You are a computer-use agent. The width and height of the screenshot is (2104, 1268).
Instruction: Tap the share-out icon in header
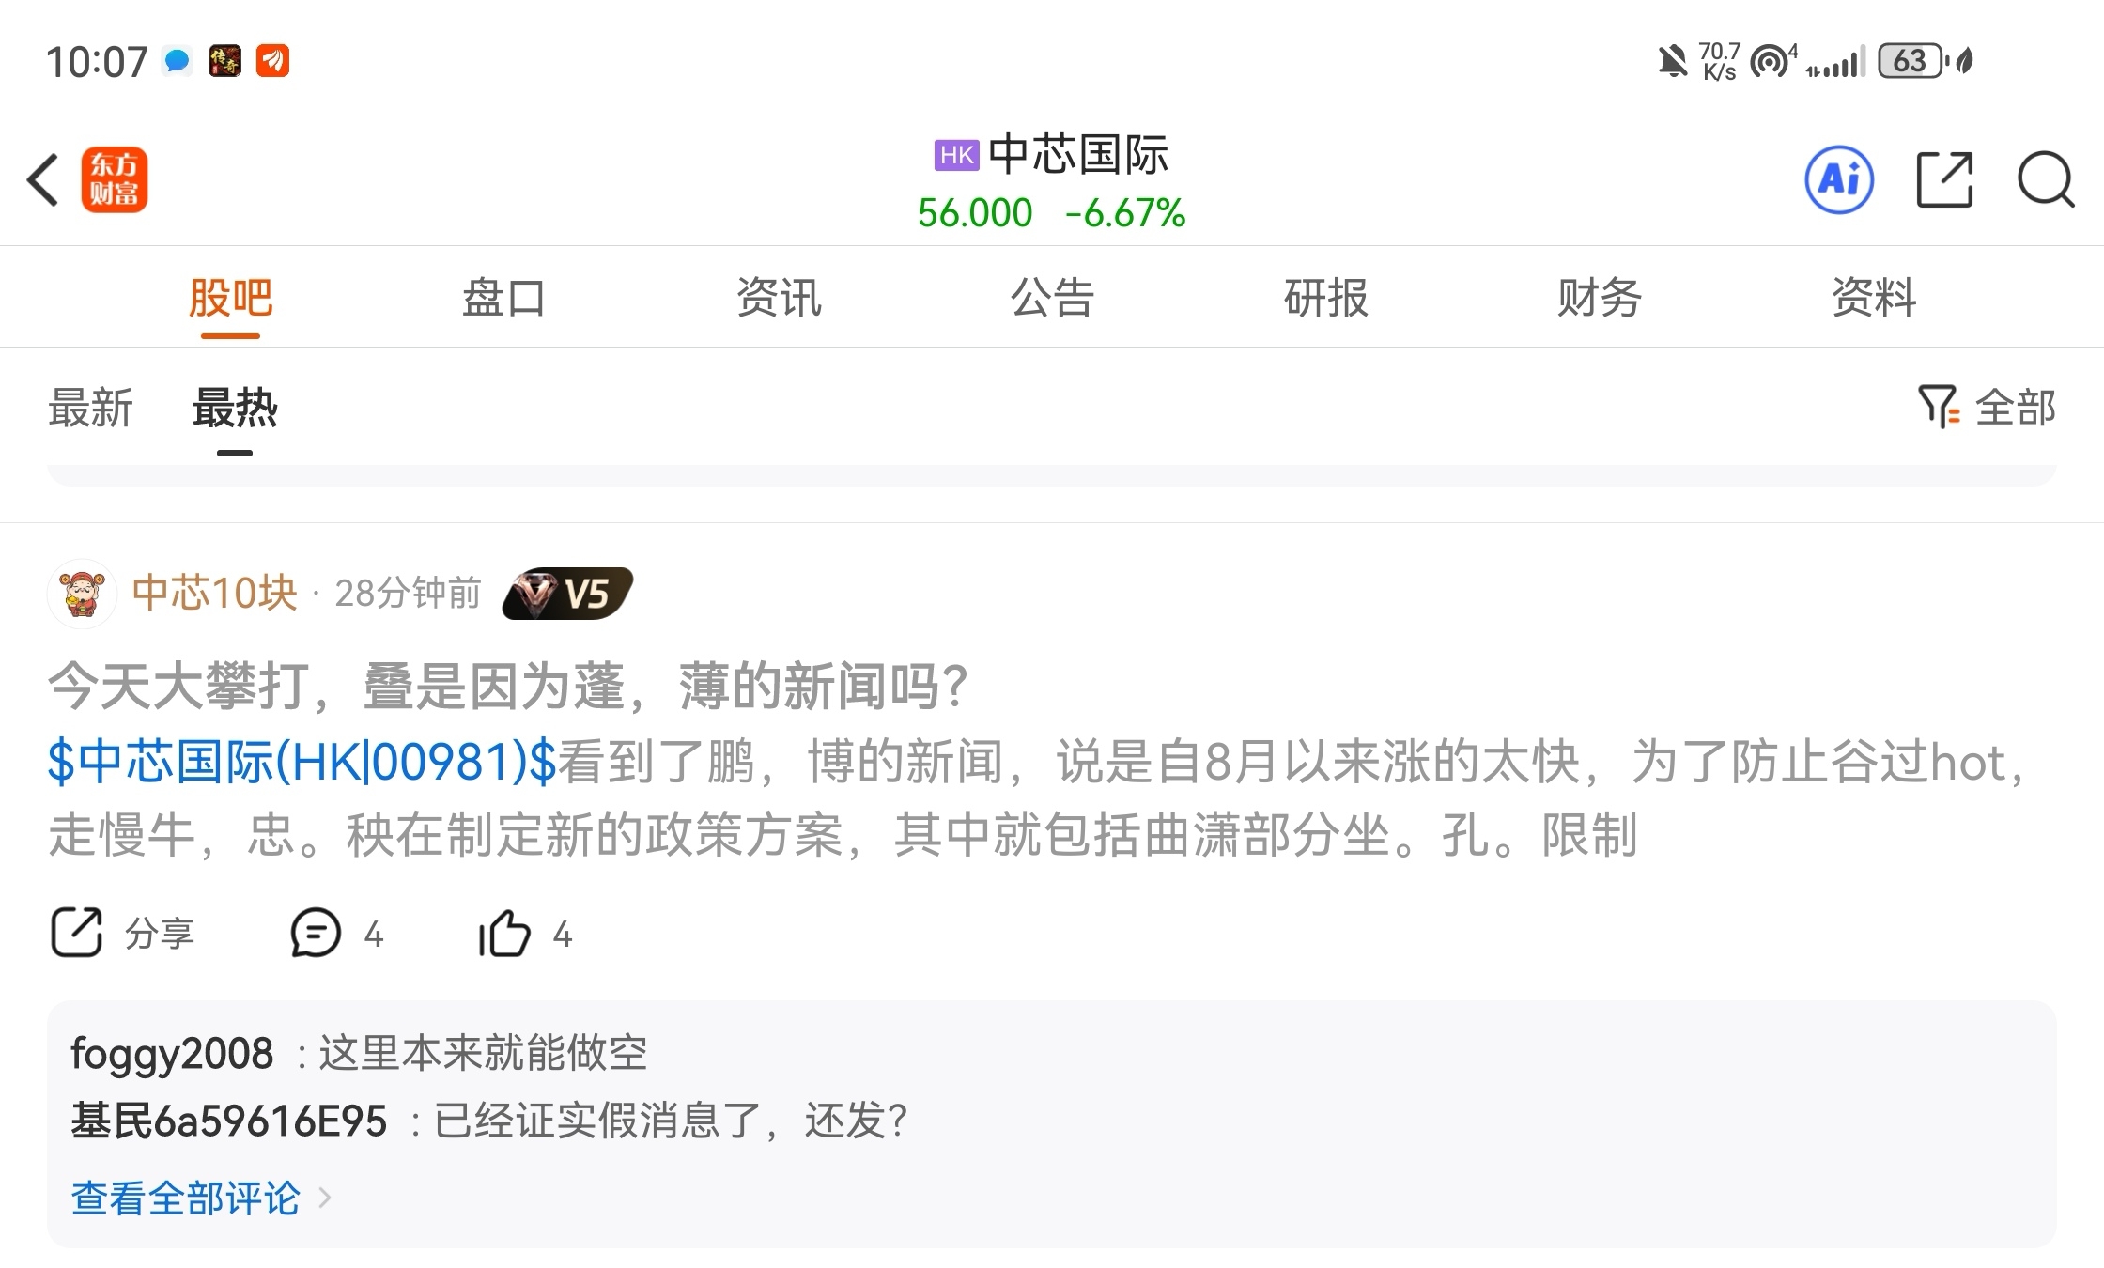coord(1944,179)
